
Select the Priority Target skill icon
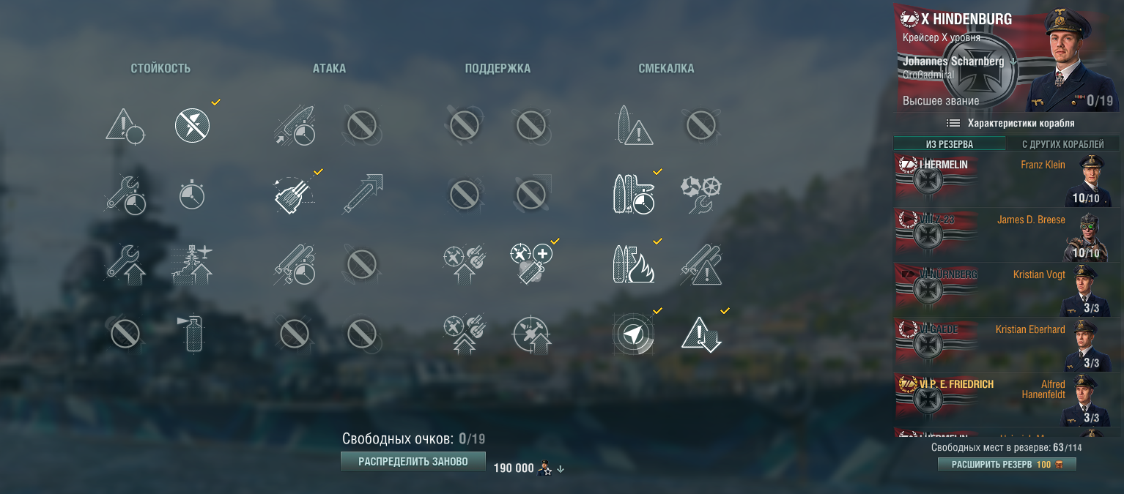coord(125,126)
